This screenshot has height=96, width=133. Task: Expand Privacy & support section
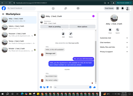click(114, 52)
